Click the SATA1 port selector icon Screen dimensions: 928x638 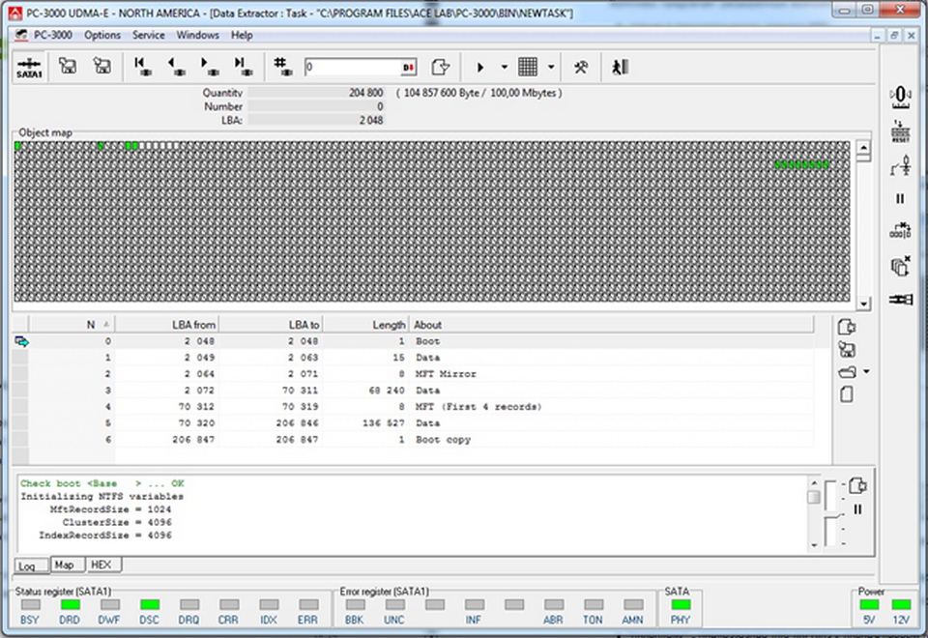point(29,68)
